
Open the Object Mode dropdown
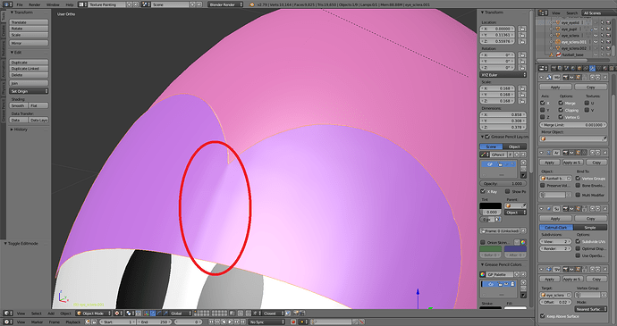94,313
